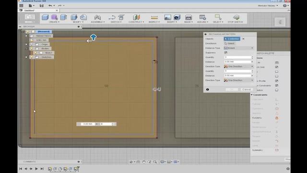Open the first Direction Type dropdown
The image size is (307, 173).
point(239,66)
